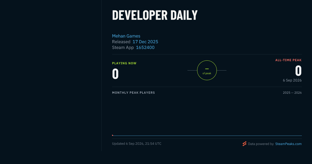
Task: Open the Mehan Games developer link
Action: [126, 36]
